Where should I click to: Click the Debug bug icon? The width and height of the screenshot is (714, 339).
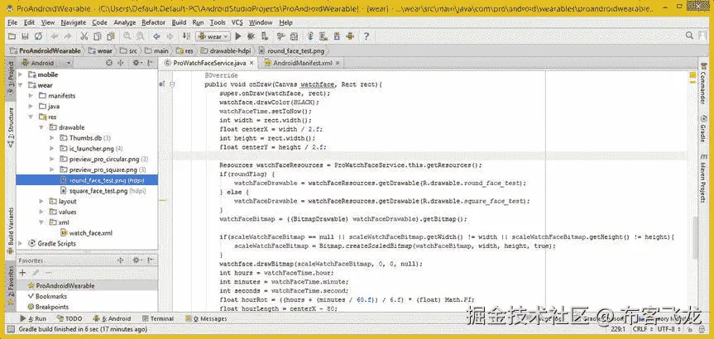click(251, 36)
